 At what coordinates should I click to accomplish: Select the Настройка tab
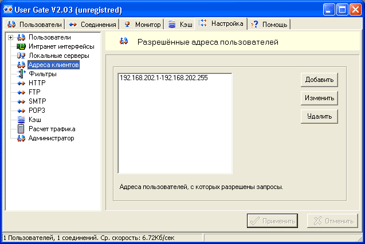coord(221,23)
